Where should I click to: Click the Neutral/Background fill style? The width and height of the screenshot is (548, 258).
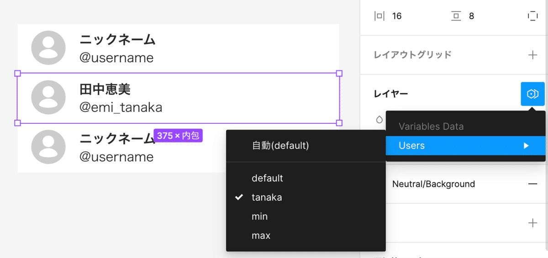pyautogui.click(x=433, y=184)
